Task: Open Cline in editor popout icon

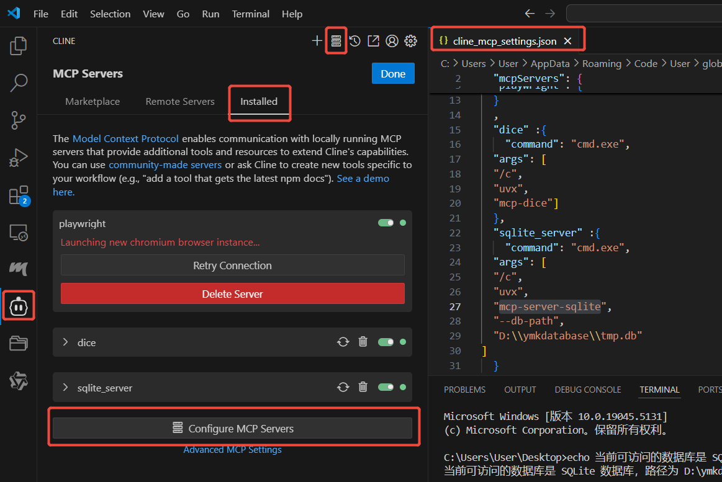Action: tap(374, 41)
